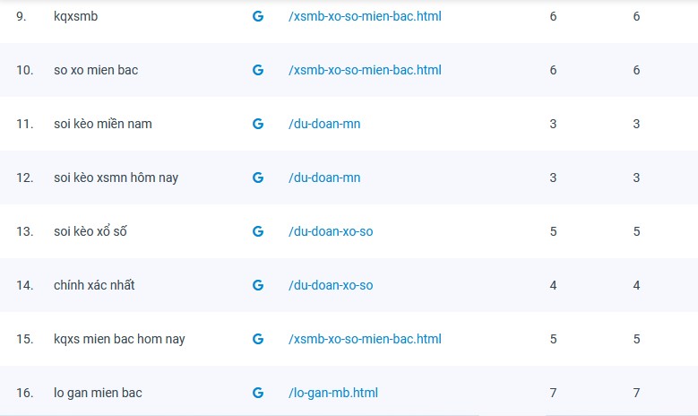Open the /lo-gan-mb.html link

coord(333,393)
